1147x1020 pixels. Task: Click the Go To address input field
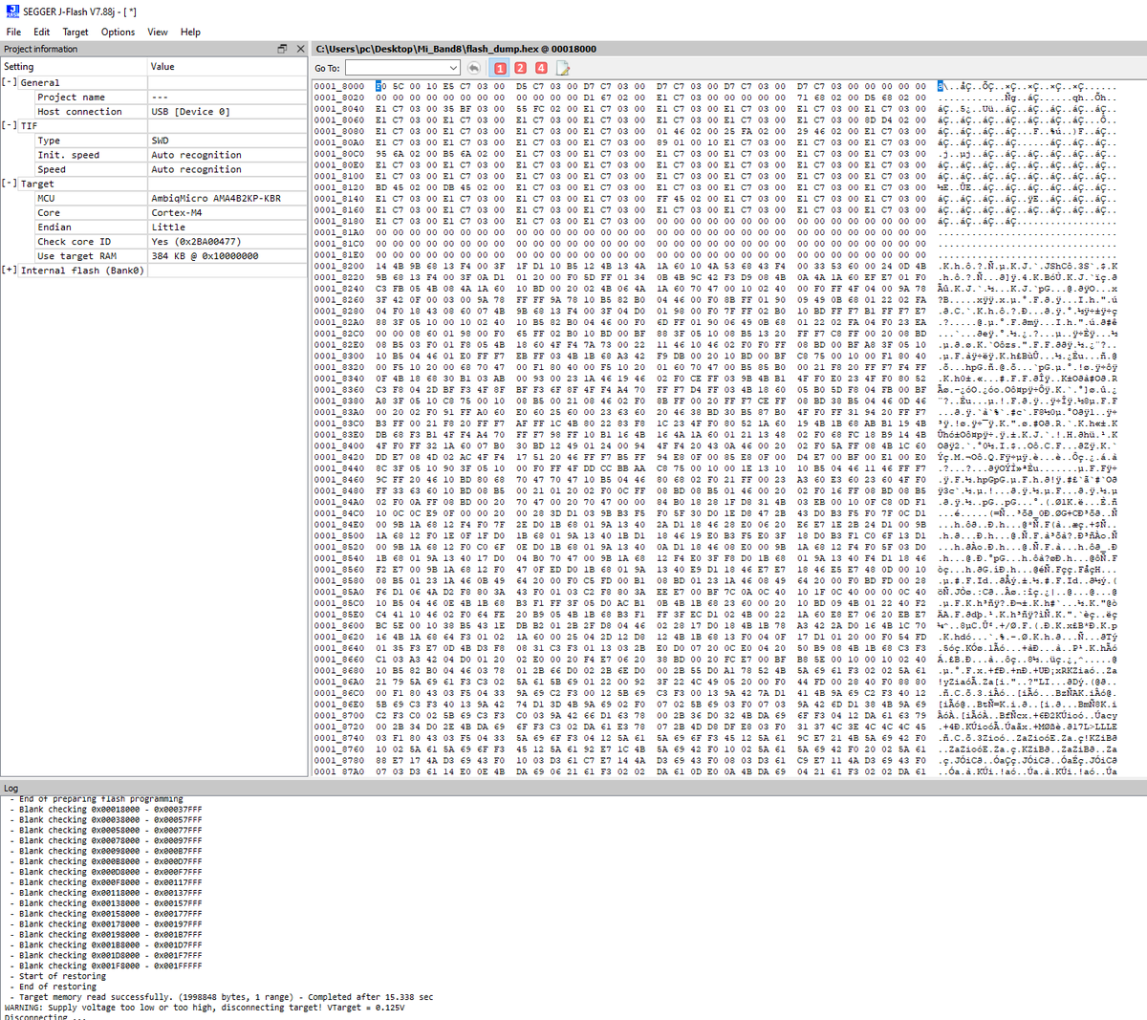[x=397, y=68]
